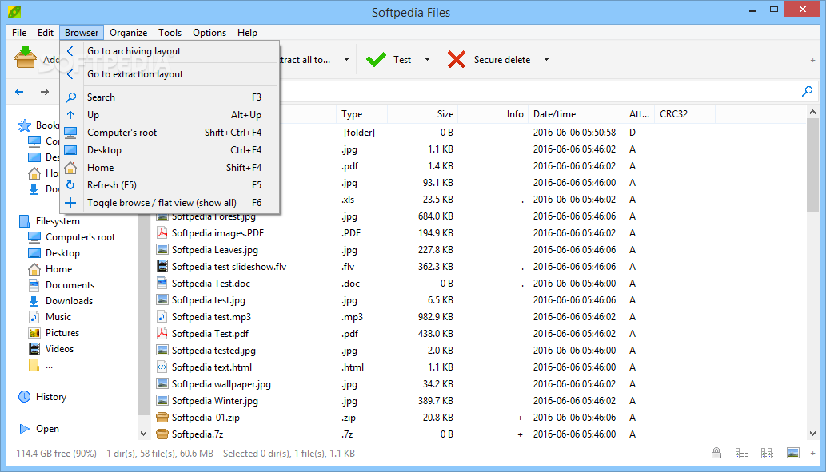
Task: Click the lock icon in status bar
Action: pyautogui.click(x=716, y=453)
